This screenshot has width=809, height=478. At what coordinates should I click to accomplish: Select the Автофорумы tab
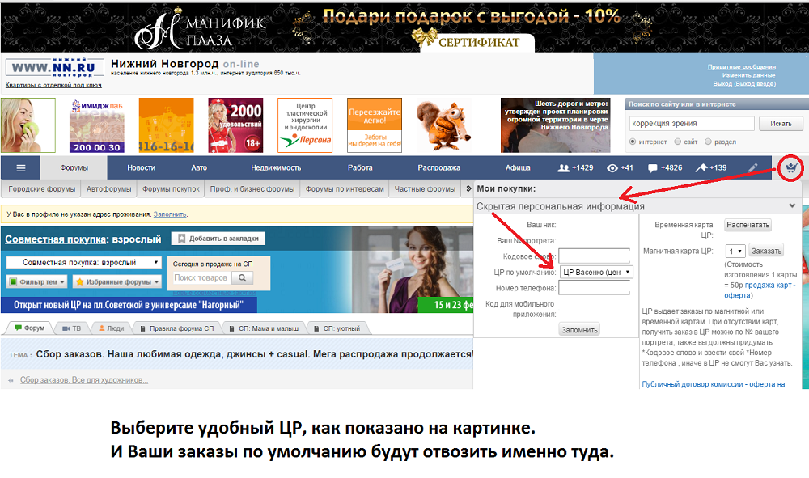[109, 189]
